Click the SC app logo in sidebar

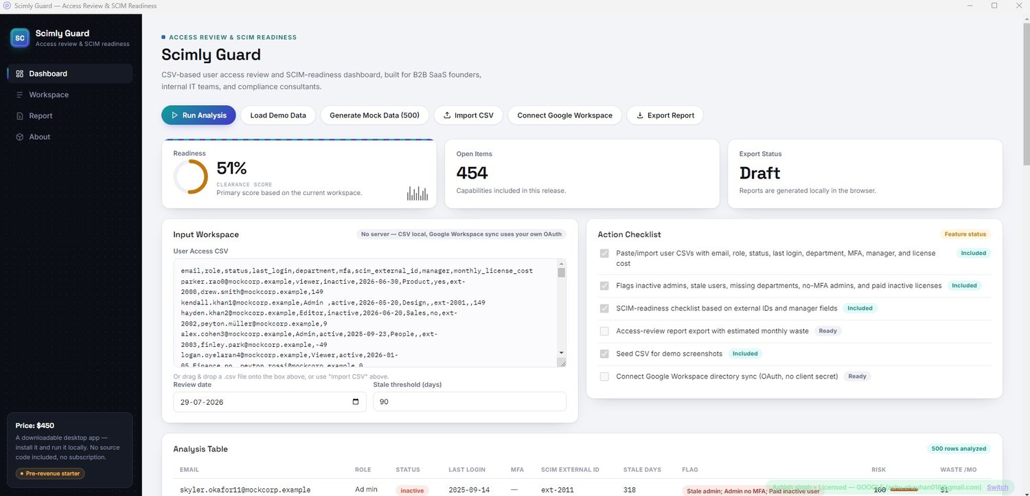tap(20, 38)
